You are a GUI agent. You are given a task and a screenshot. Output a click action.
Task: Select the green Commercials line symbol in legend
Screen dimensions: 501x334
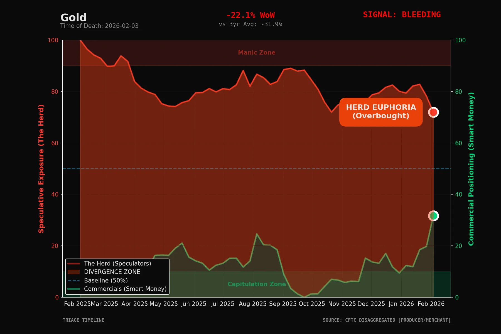(x=73, y=289)
